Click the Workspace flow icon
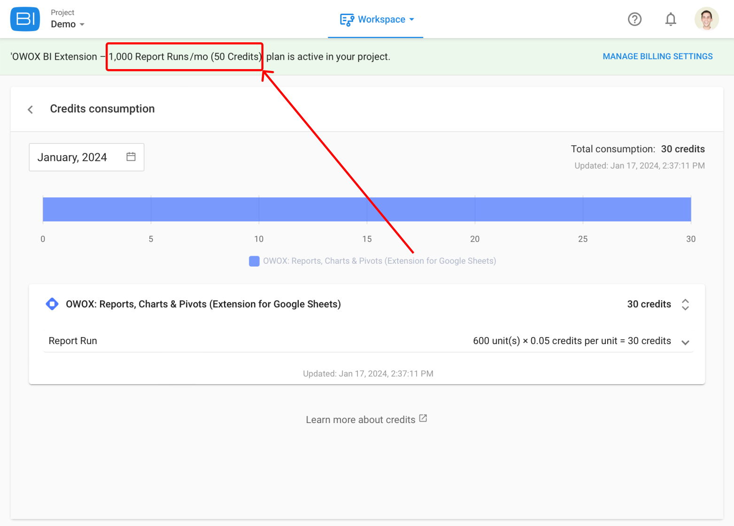The width and height of the screenshot is (734, 526). coord(347,20)
